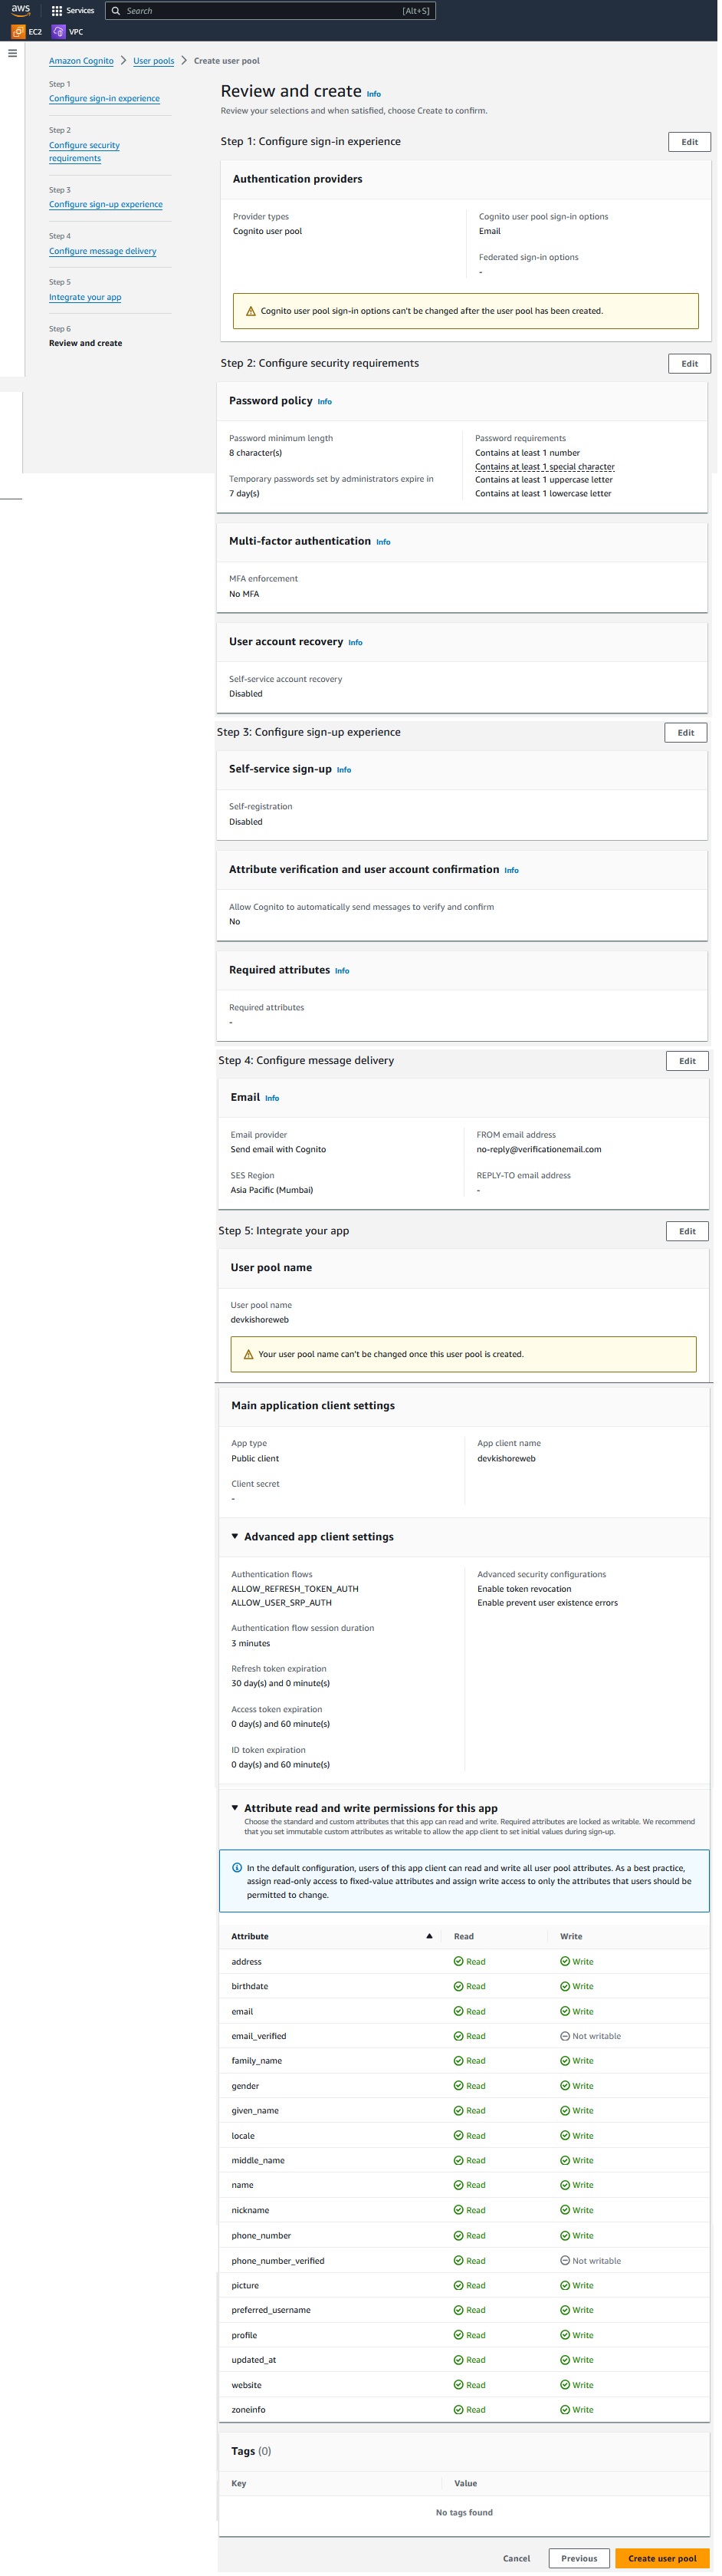722x2576 pixels.
Task: Go back with the Previous button
Action: pyautogui.click(x=579, y=2558)
